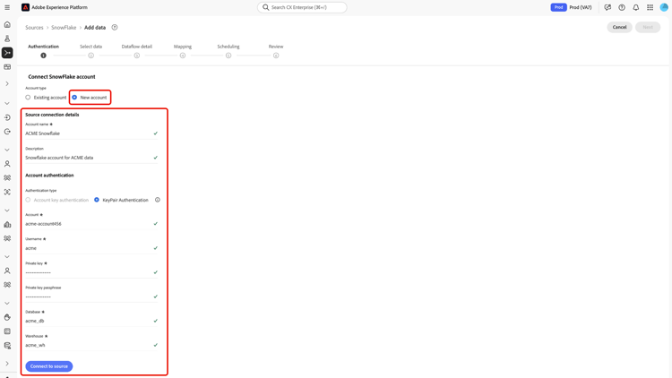Image resolution: width=672 pixels, height=378 pixels.
Task: Open the flask-shaped icon in sidebar
Action: click(7, 39)
